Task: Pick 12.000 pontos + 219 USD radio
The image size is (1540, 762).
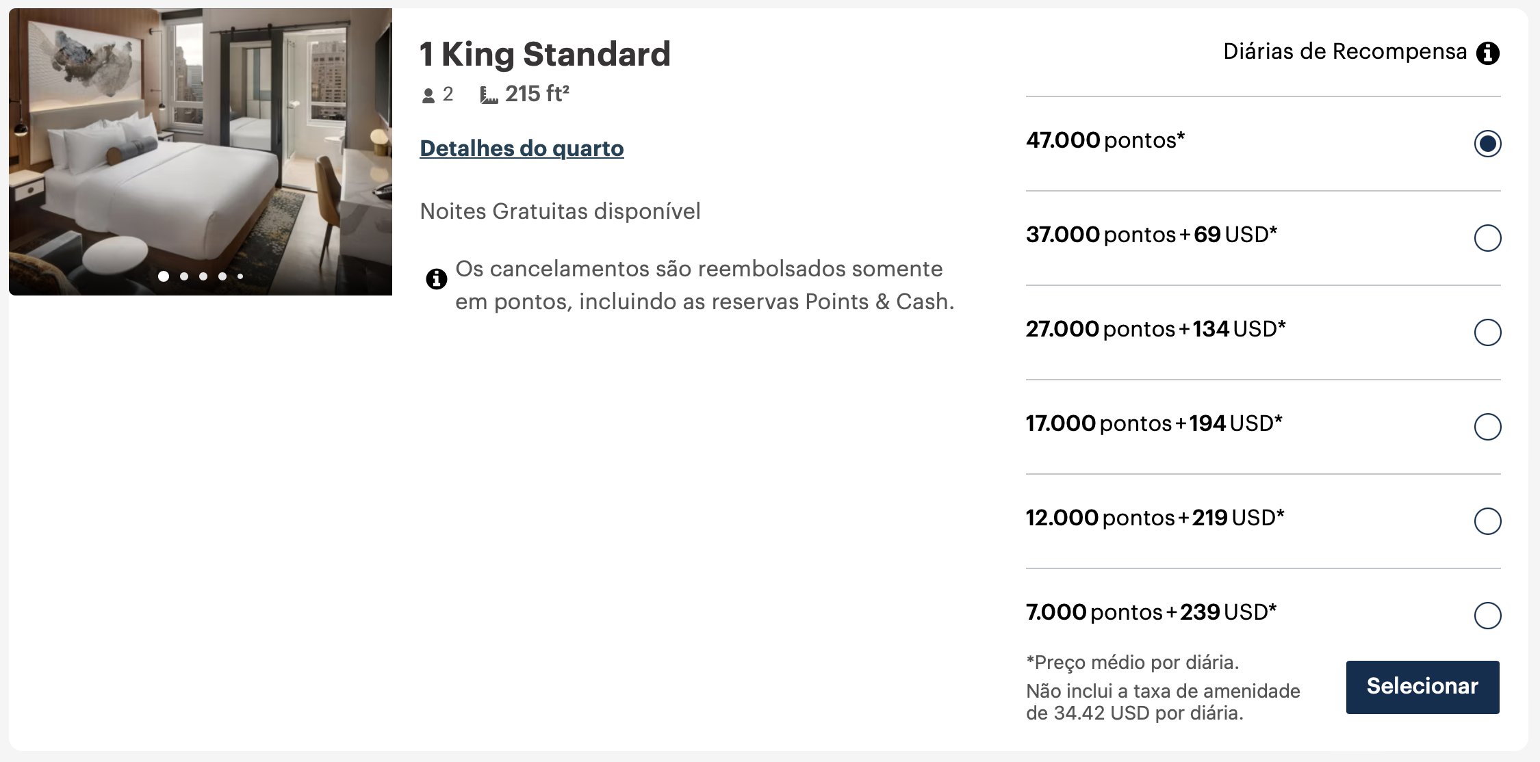Action: tap(1487, 521)
